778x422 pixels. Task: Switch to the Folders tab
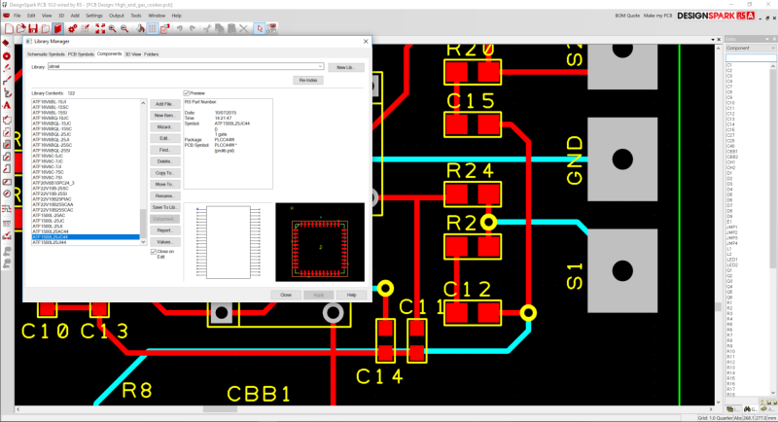coord(152,54)
